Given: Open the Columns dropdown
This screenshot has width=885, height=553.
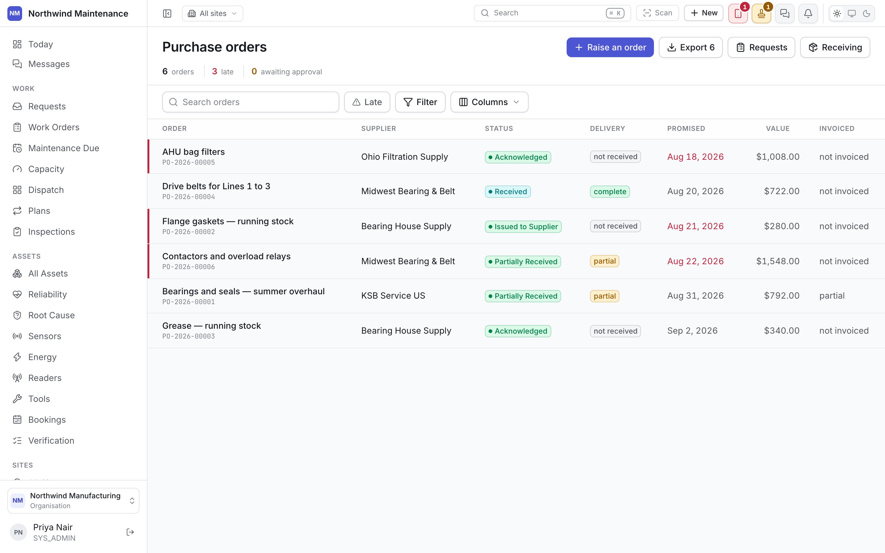Looking at the screenshot, I should [x=489, y=102].
